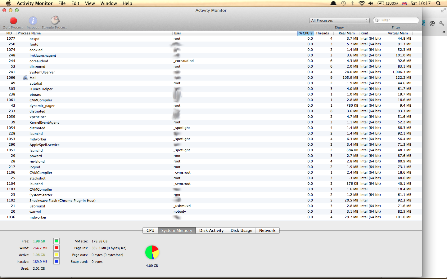Image resolution: width=447 pixels, height=279 pixels.
Task: Select the cookied process row
Action: (x=211, y=50)
